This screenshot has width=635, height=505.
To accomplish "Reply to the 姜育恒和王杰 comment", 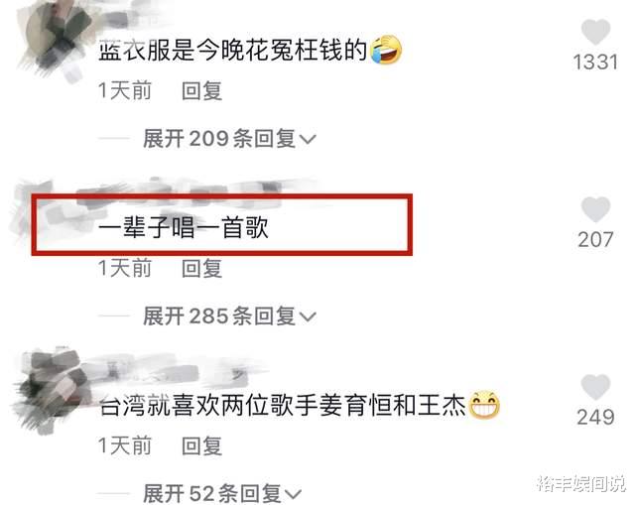I will coord(201,445).
